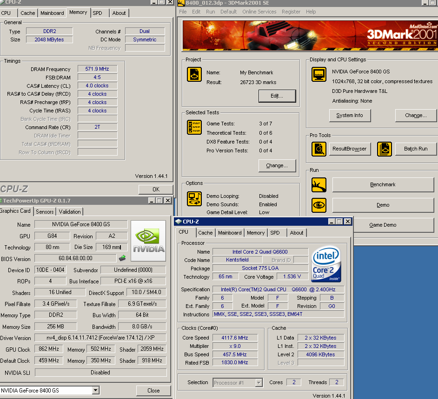Open the Online Services menu
Image resolution: width=438 pixels, height=399 pixels.
(259, 12)
